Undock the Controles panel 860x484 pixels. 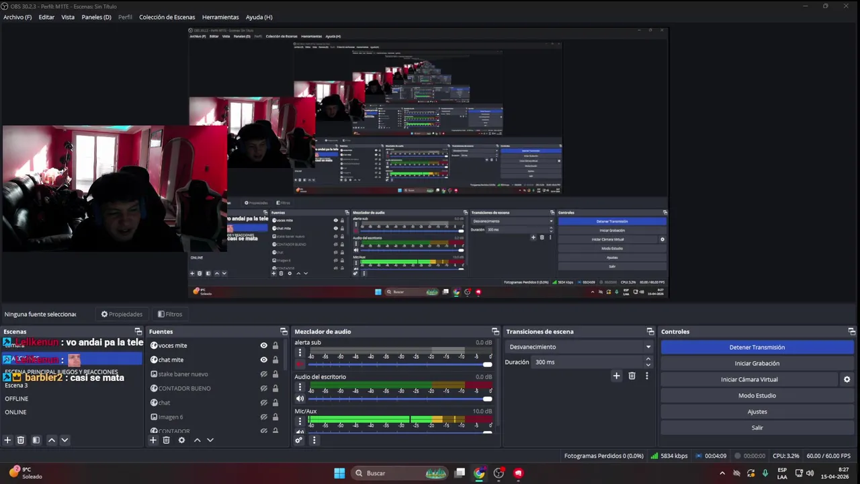pos(852,331)
